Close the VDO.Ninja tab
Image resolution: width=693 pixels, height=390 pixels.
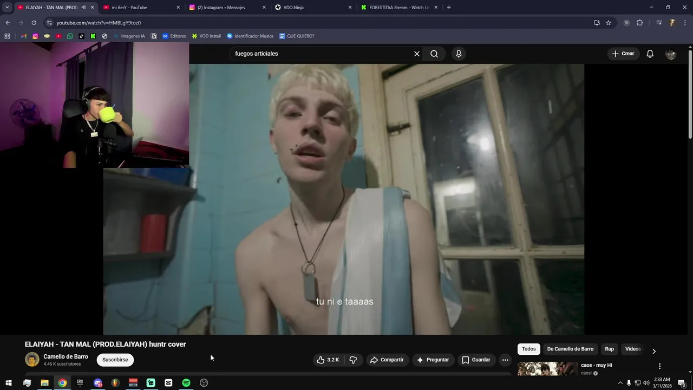tap(350, 8)
